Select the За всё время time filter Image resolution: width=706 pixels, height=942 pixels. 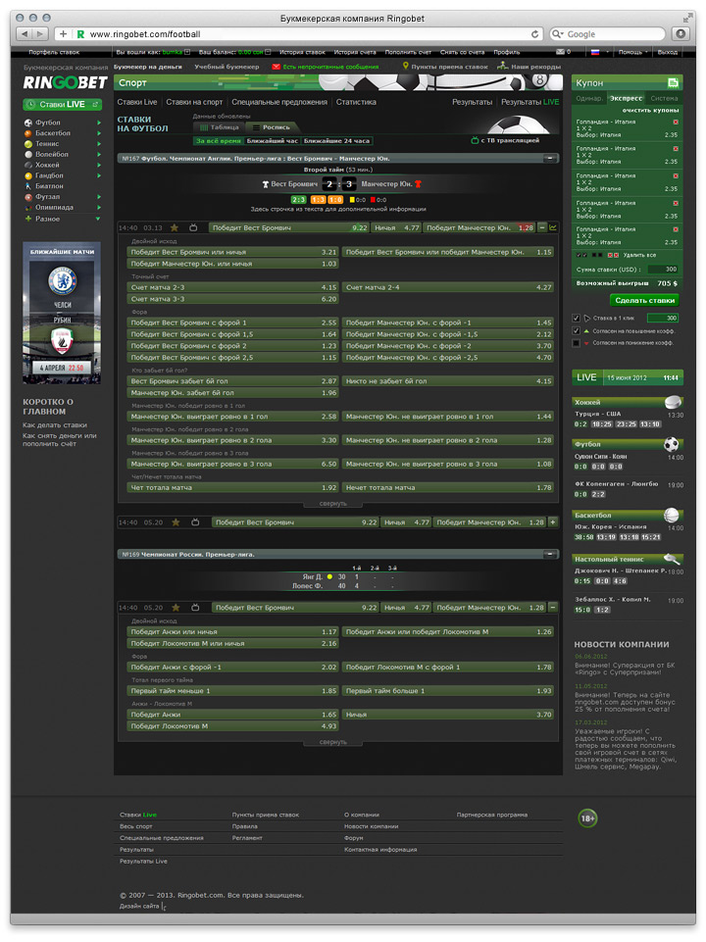[218, 141]
